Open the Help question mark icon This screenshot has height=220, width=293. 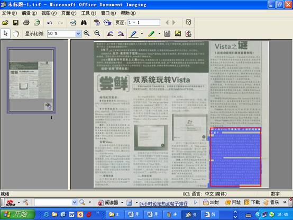tap(188, 22)
